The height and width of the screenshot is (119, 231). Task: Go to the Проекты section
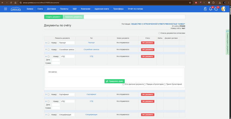(x=64, y=9)
